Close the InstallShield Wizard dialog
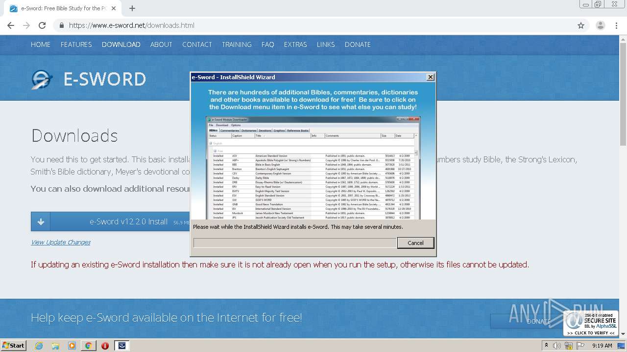Screen dimensions: 627x352 pos(431,77)
